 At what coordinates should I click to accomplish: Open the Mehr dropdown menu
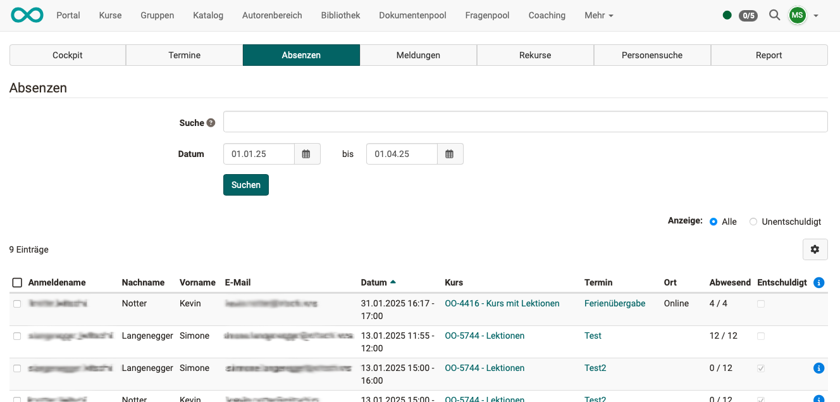[598, 15]
